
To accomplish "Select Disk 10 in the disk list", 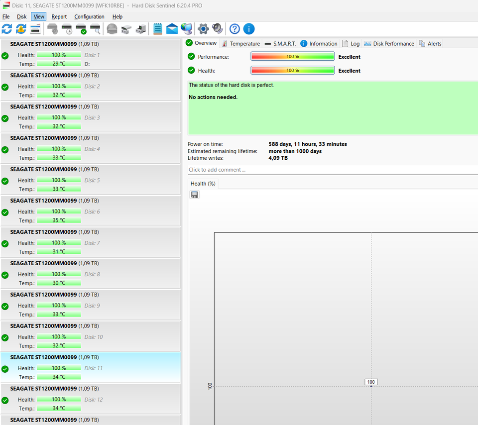I will (x=91, y=336).
